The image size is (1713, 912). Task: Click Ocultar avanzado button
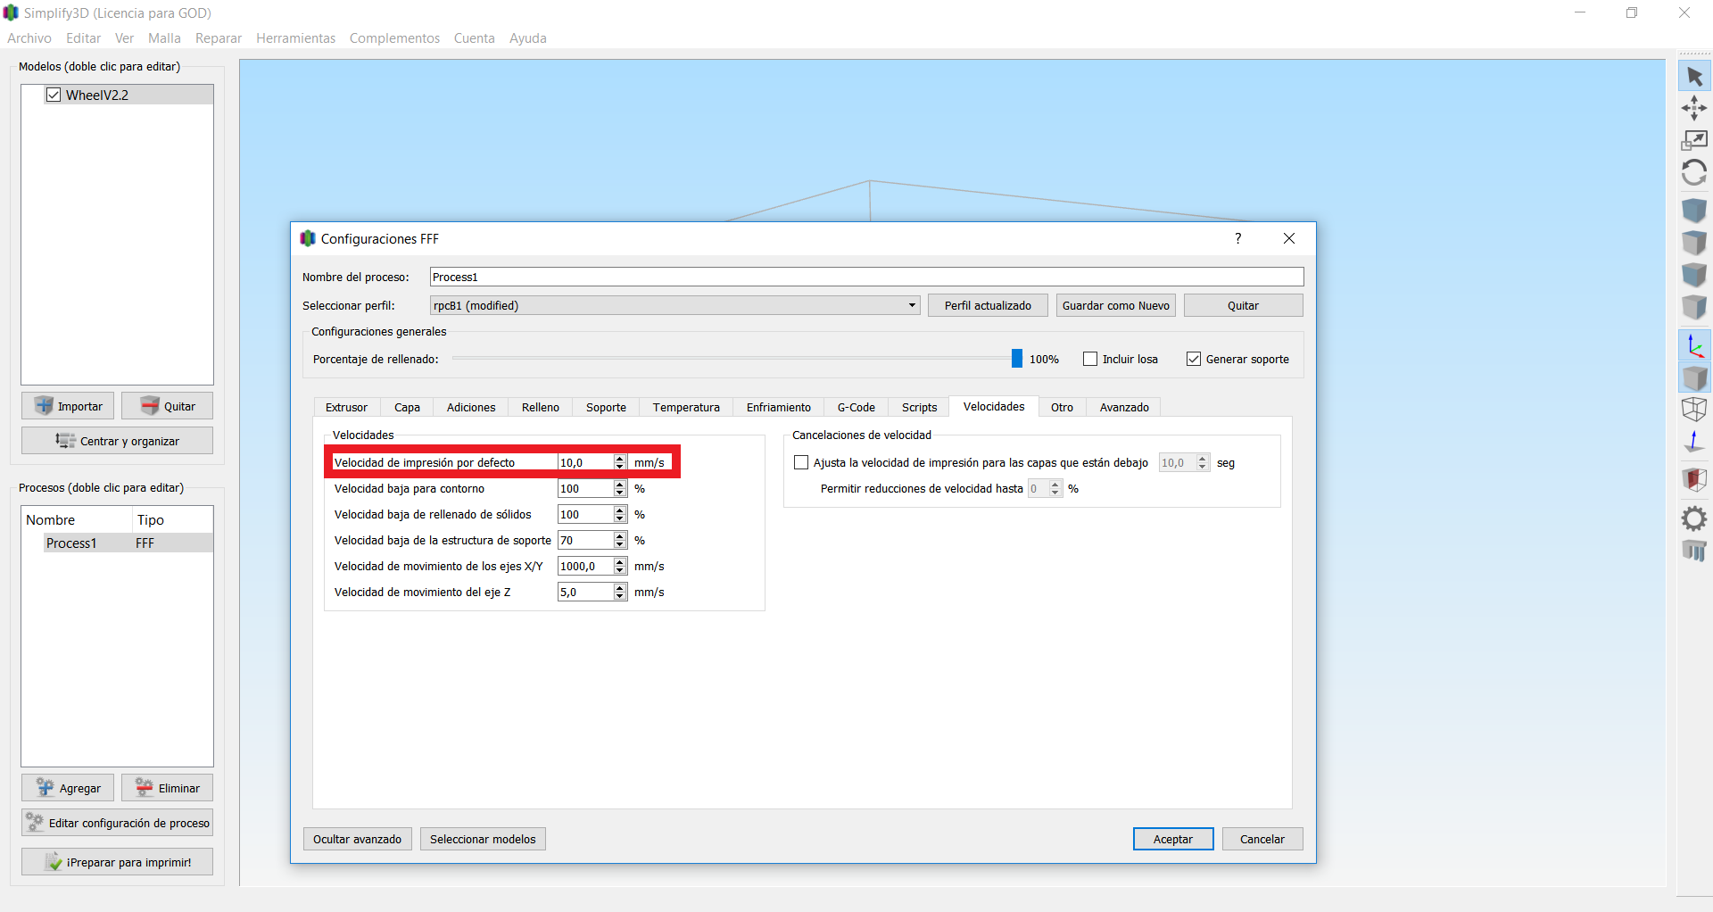coord(357,839)
